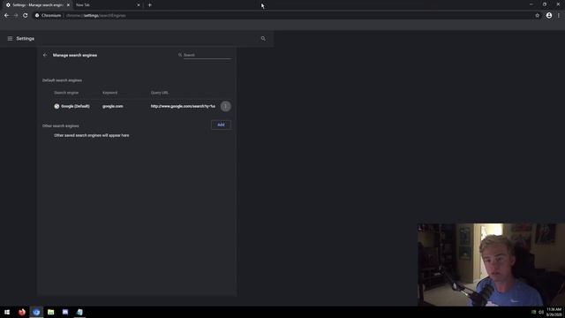Focus the search engines Search field

pos(207,55)
